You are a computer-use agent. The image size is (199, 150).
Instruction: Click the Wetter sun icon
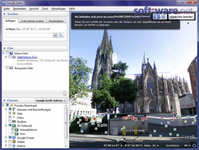pyautogui.click(x=14, y=142)
